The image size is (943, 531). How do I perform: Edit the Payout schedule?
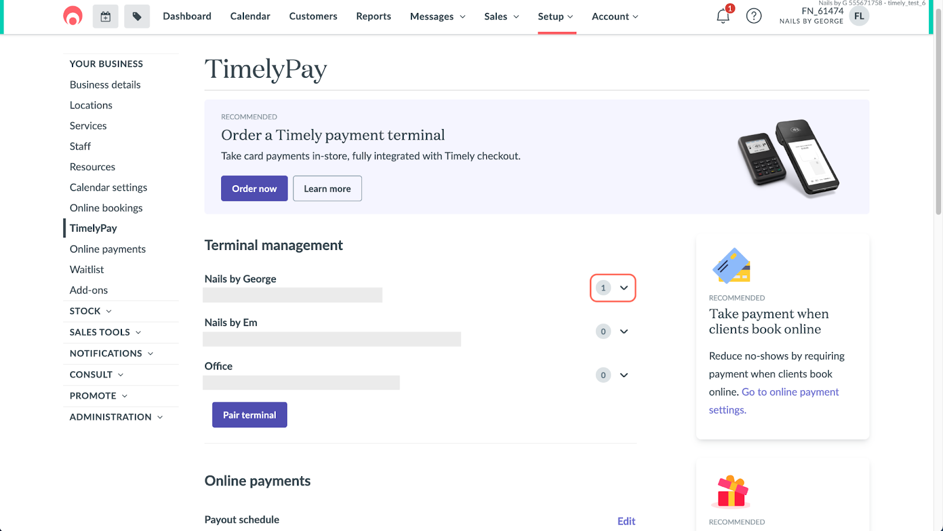tap(626, 521)
